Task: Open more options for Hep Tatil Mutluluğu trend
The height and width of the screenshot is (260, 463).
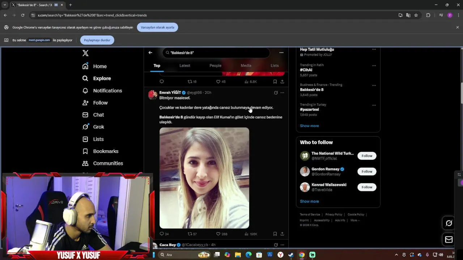Action: tap(374, 49)
